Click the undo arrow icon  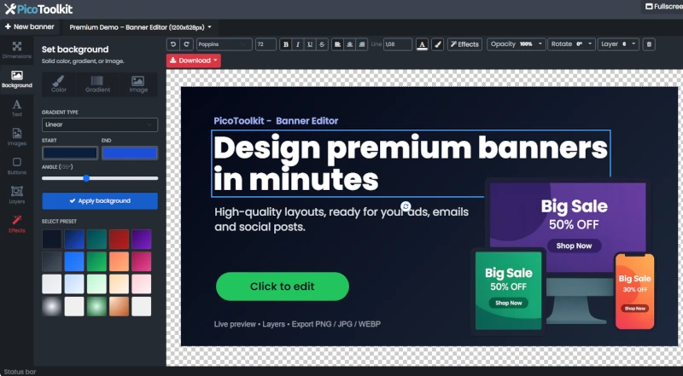(173, 44)
